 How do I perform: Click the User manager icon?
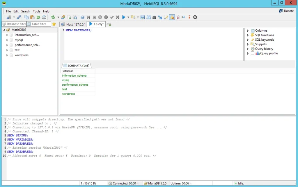tap(63, 17)
